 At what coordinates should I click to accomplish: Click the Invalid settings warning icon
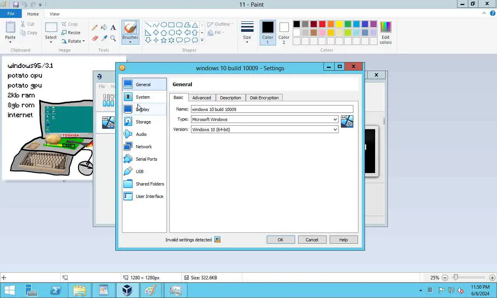217,240
